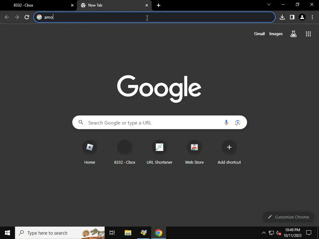Screen dimensions: 319x239
Task: Select the New Tab tab
Action: click(114, 6)
